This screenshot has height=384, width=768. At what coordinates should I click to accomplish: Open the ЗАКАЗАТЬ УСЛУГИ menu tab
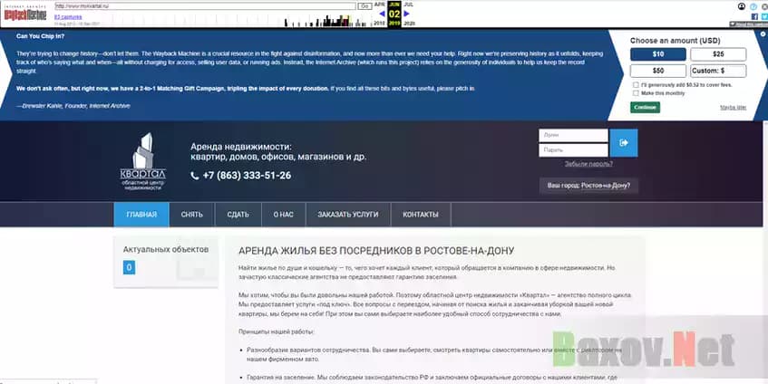pos(348,215)
